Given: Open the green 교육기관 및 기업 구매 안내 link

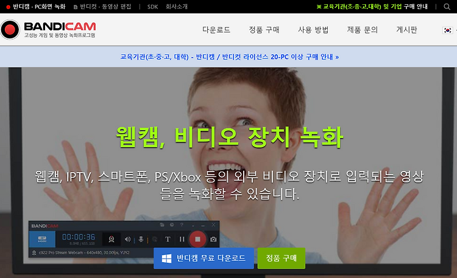Looking at the screenshot, I should click(x=372, y=7).
